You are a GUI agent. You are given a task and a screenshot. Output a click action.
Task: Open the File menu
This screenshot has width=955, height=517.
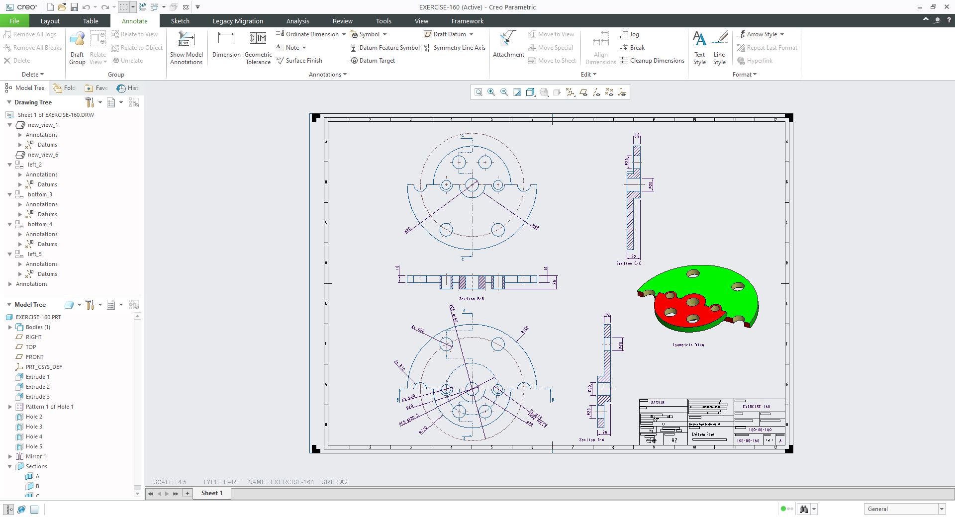pos(14,21)
